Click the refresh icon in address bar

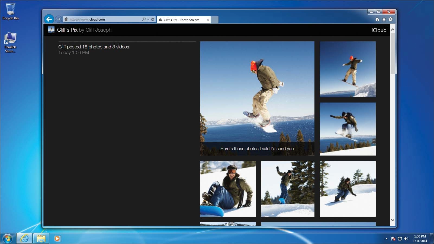point(153,19)
